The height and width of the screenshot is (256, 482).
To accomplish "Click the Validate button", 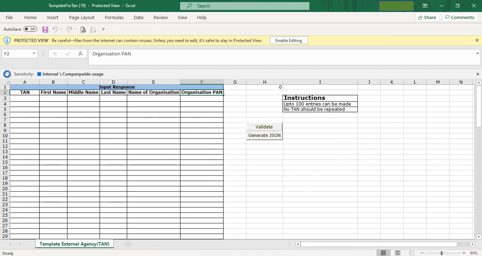I will tap(264, 127).
